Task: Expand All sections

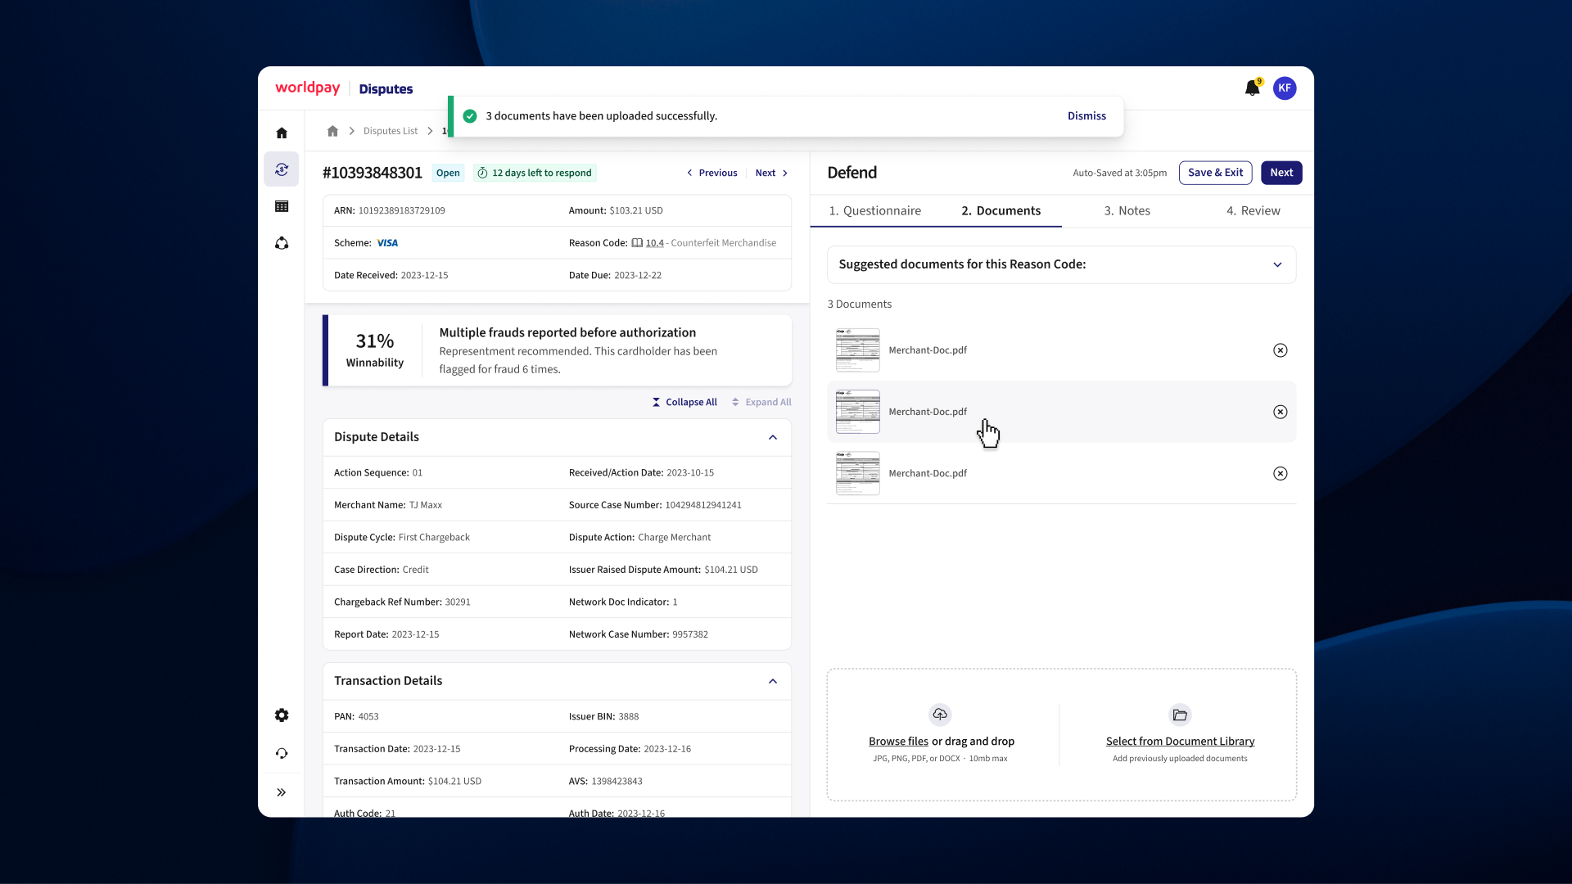Action: pos(761,402)
